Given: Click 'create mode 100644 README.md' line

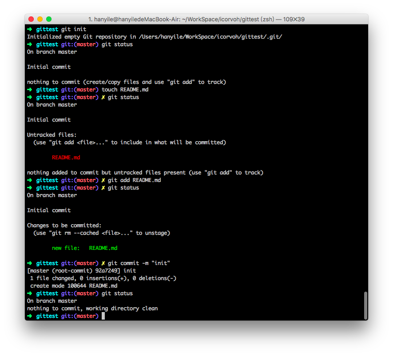Looking at the screenshot, I should 74,286.
